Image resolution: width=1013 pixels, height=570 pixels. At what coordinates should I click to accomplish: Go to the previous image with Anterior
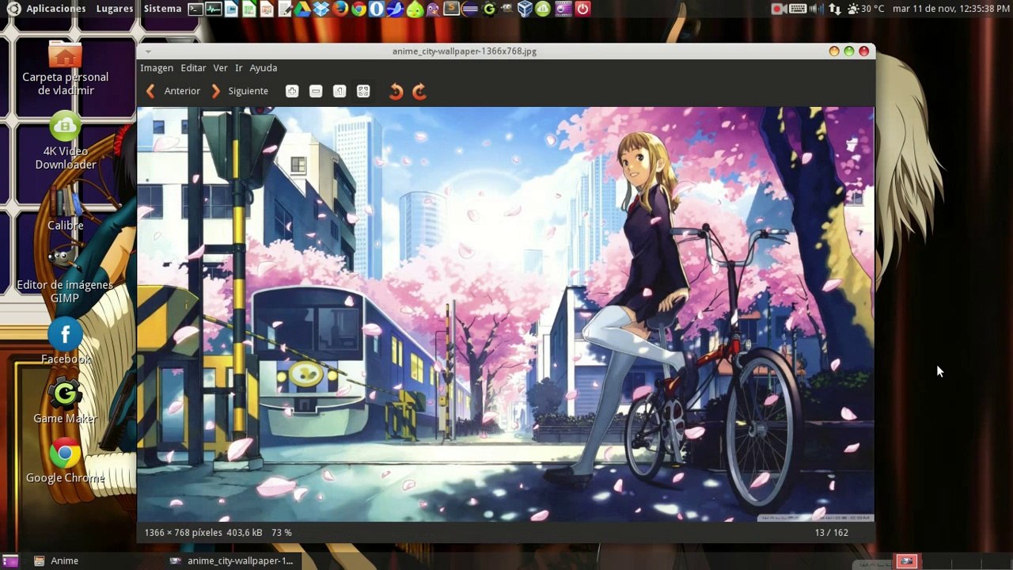pos(173,91)
